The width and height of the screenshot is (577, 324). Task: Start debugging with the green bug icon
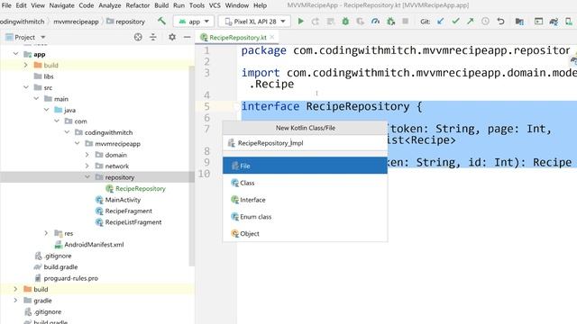pyautogui.click(x=345, y=22)
